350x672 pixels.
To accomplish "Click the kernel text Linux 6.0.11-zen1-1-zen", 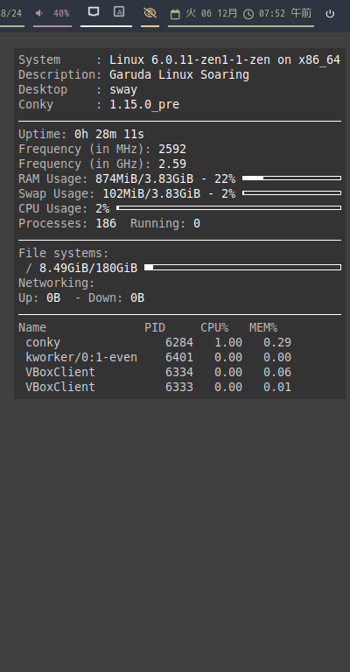I will tap(190, 60).
